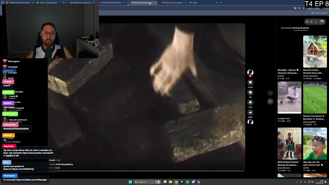
Task: Open creator link mr.legent.facts
Action: pyautogui.click(x=284, y=119)
